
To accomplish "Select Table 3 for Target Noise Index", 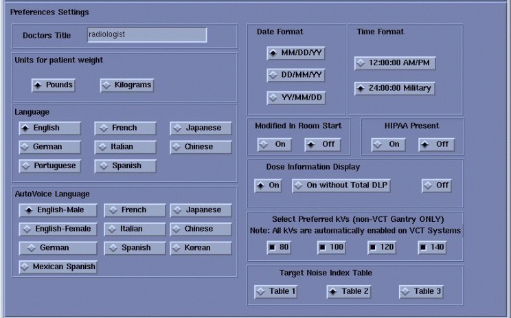I will tap(421, 291).
